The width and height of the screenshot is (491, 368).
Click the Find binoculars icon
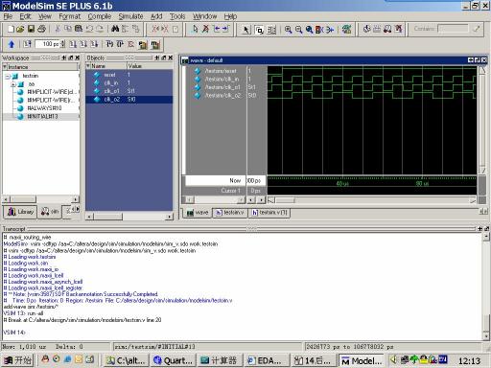point(115,29)
